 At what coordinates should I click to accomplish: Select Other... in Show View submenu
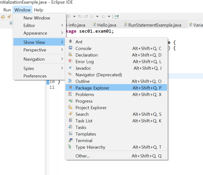click(x=116, y=156)
